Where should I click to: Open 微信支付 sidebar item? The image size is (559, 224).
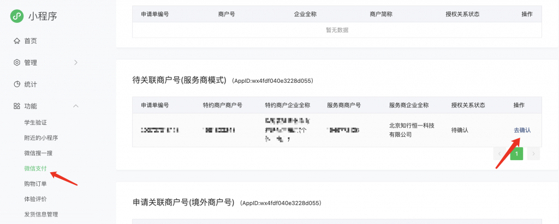pos(35,168)
